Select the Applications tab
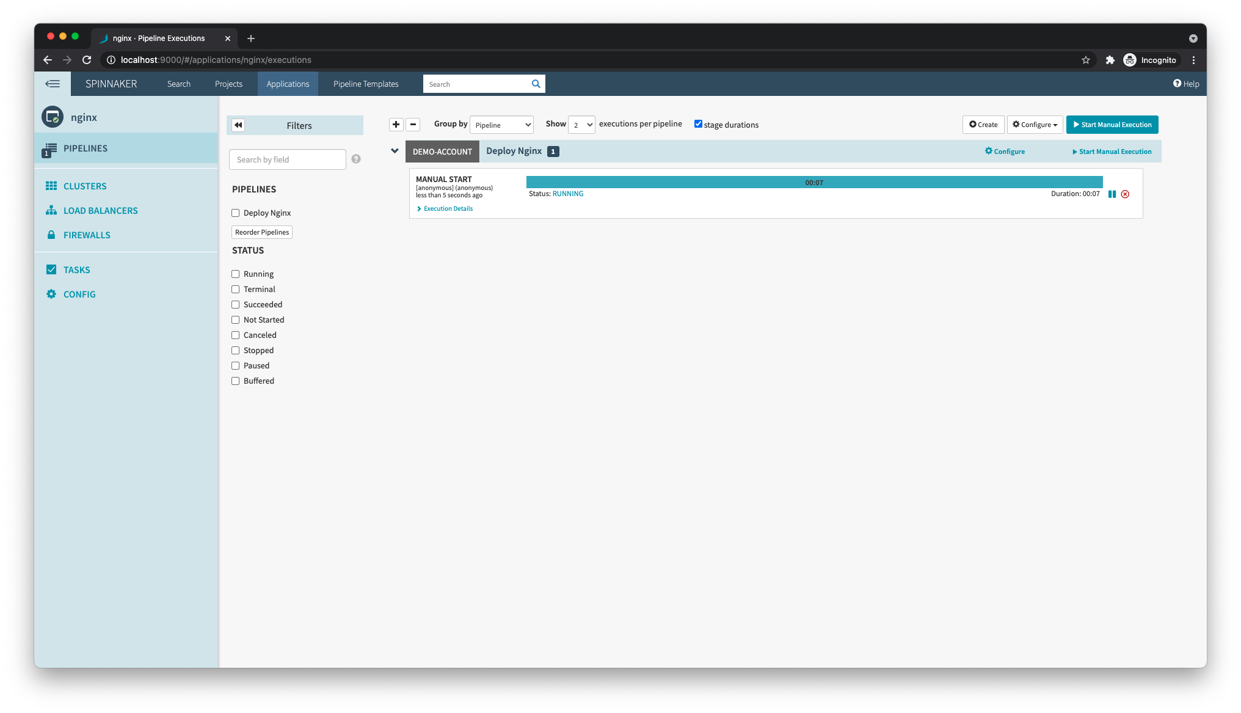Viewport: 1241px width, 713px height. (288, 84)
